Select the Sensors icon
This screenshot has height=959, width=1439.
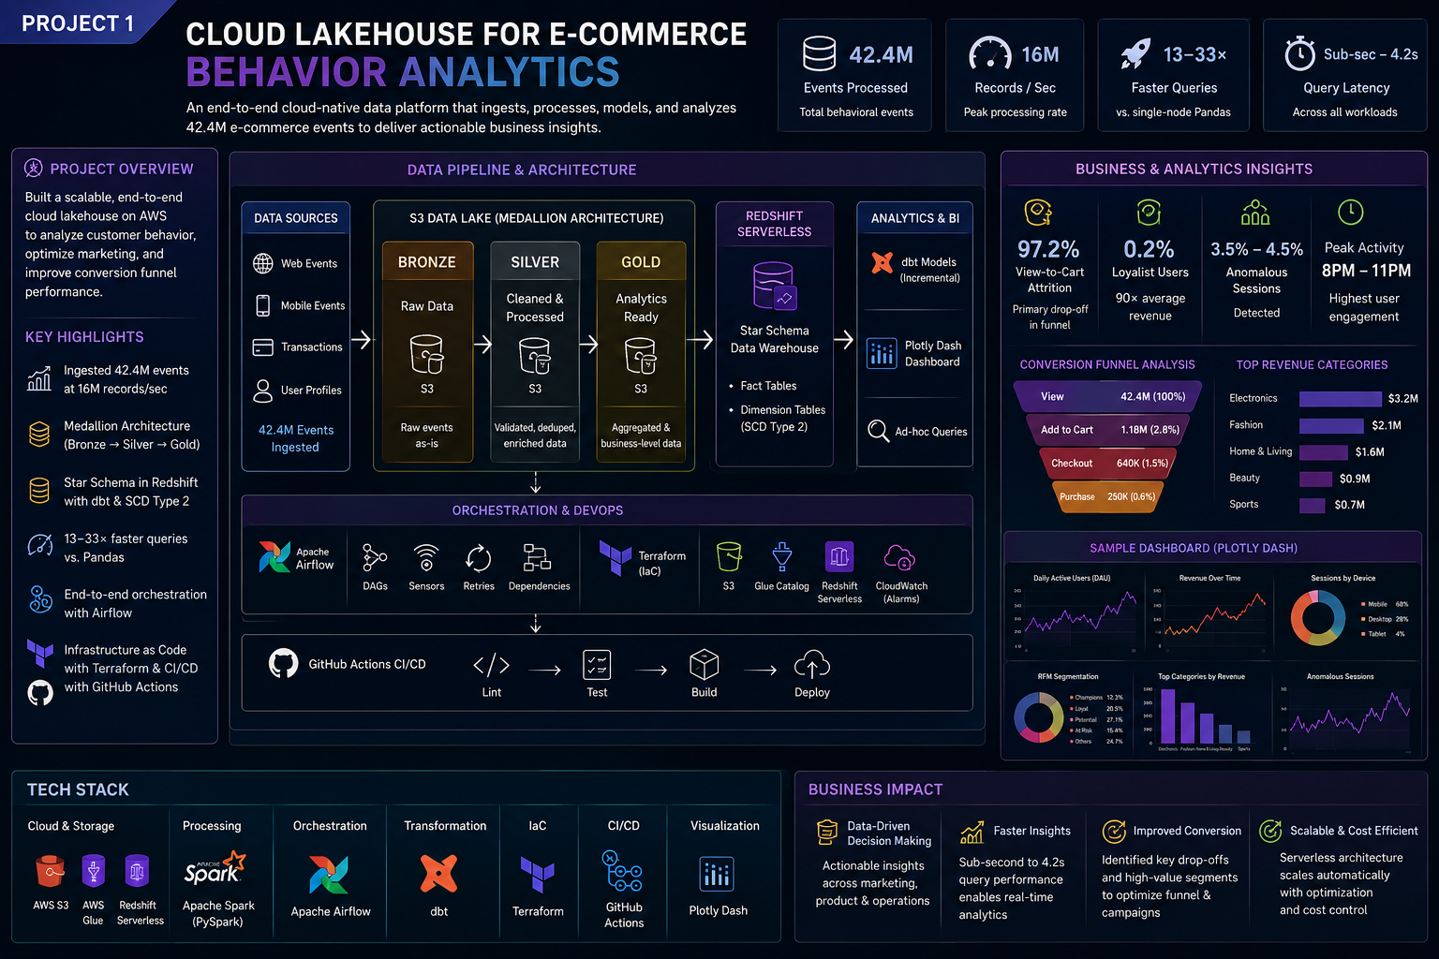click(426, 558)
